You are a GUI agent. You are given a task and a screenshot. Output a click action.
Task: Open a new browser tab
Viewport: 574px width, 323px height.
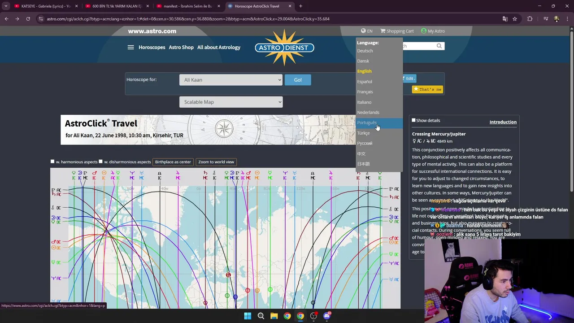(300, 6)
